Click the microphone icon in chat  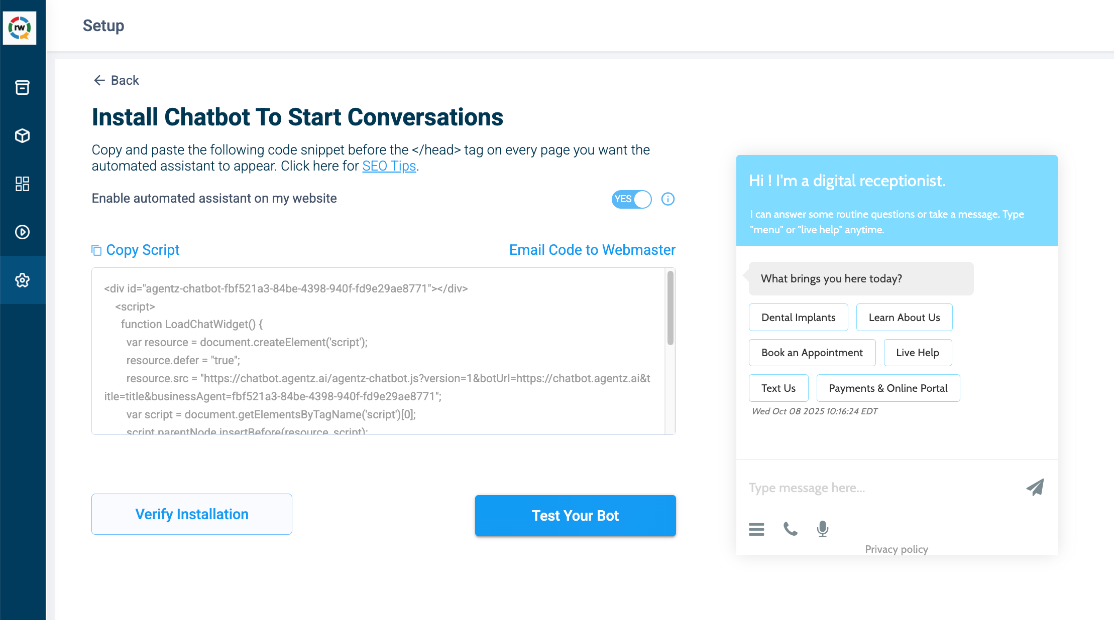pos(822,529)
